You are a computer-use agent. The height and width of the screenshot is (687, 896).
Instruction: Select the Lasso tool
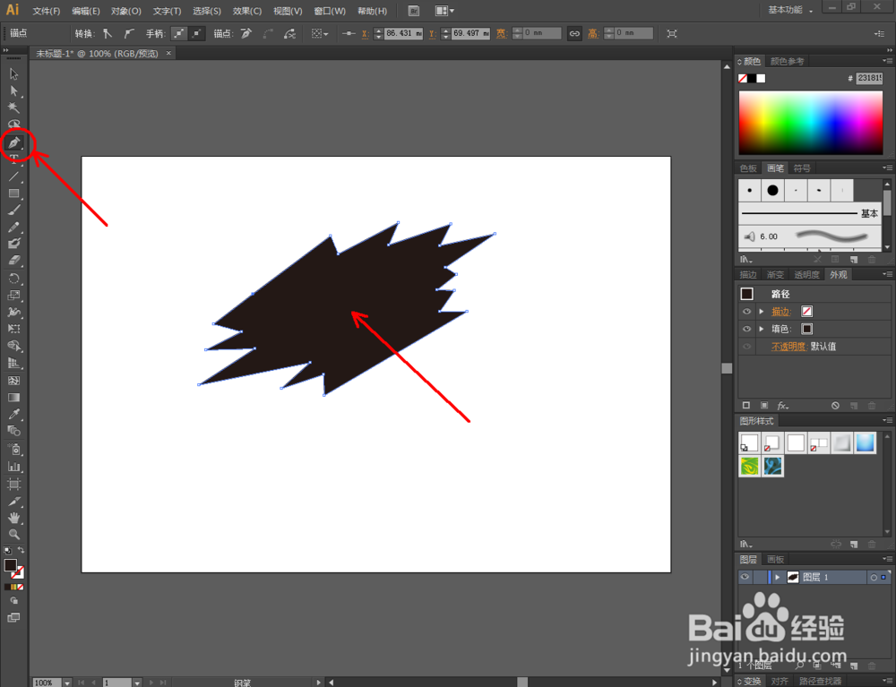pyautogui.click(x=13, y=124)
